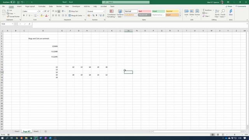This screenshot has width=249, height=140.
Task: Switch to the Sheet1 tab
Action: pos(17,131)
